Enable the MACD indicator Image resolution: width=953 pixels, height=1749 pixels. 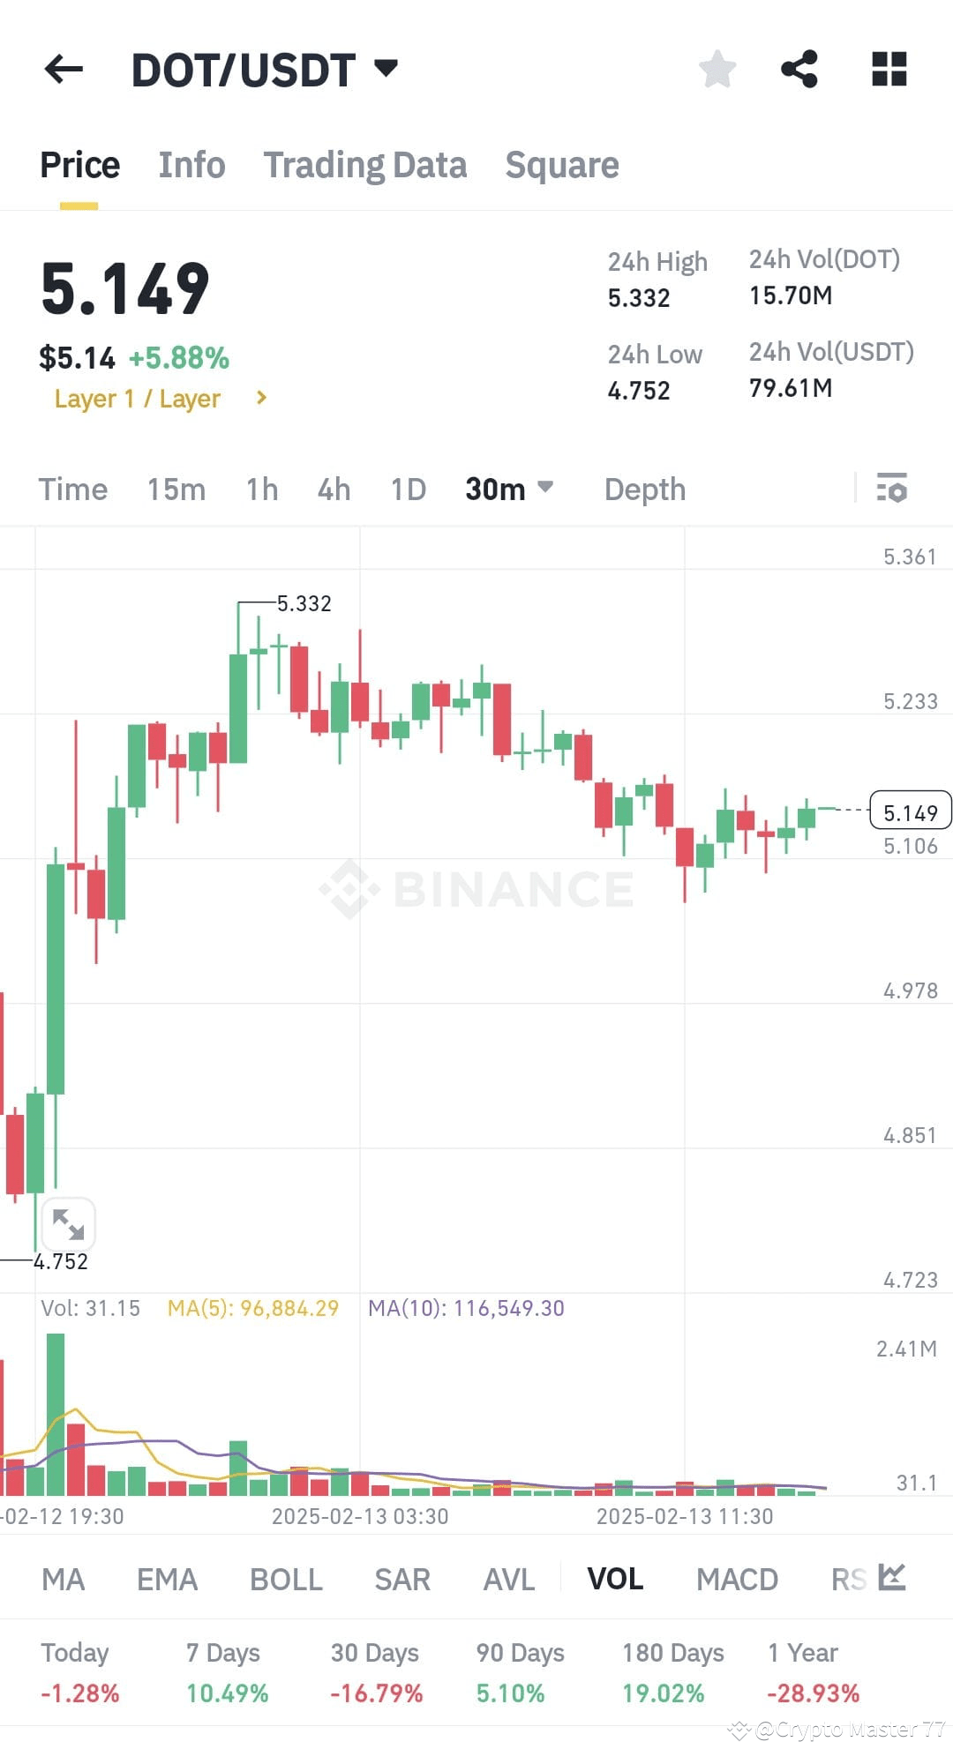737,1579
